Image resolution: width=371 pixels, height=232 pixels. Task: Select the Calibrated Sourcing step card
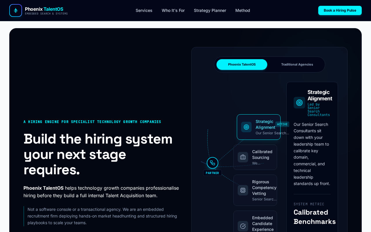click(255, 157)
